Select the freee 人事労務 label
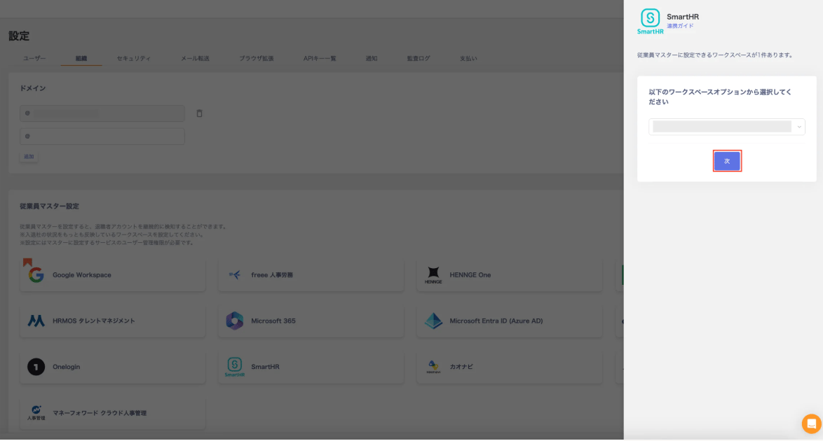This screenshot has width=823, height=441. pyautogui.click(x=272, y=275)
